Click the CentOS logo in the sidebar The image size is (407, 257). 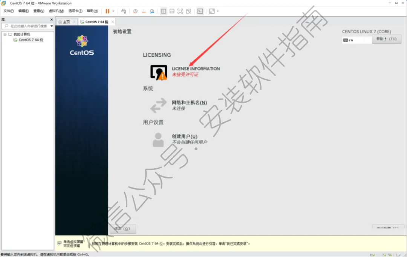coord(82,45)
